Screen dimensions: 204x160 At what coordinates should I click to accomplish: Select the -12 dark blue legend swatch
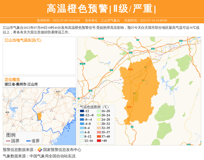[x=82, y=111]
